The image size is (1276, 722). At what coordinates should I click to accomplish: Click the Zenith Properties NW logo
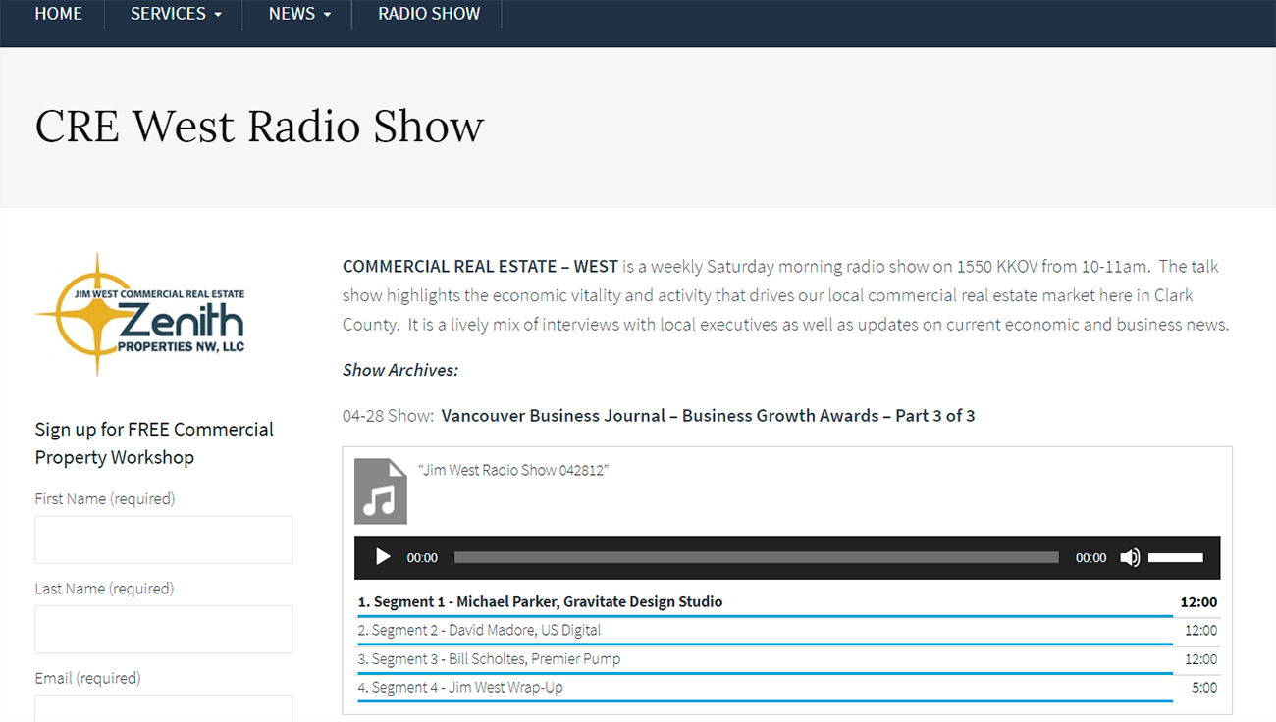pos(140,315)
